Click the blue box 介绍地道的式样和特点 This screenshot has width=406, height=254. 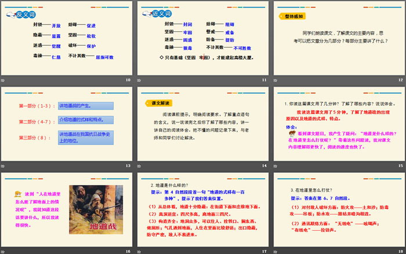point(86,120)
